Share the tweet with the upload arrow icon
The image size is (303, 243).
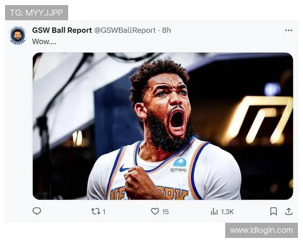click(x=288, y=211)
